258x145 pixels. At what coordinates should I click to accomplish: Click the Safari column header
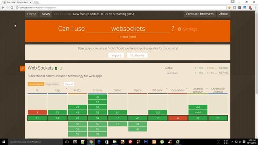[117, 90]
